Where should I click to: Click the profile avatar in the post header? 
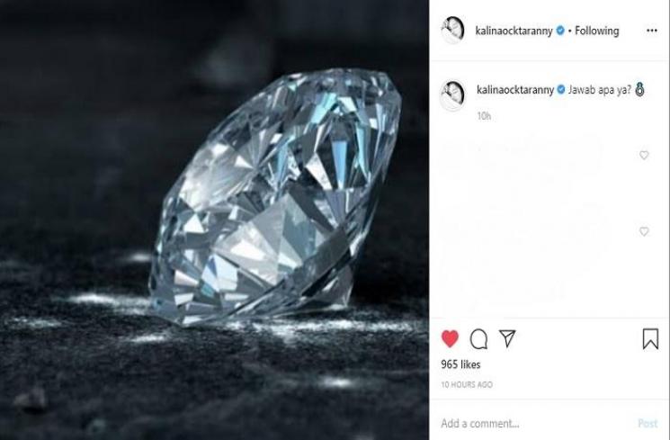pyautogui.click(x=451, y=30)
